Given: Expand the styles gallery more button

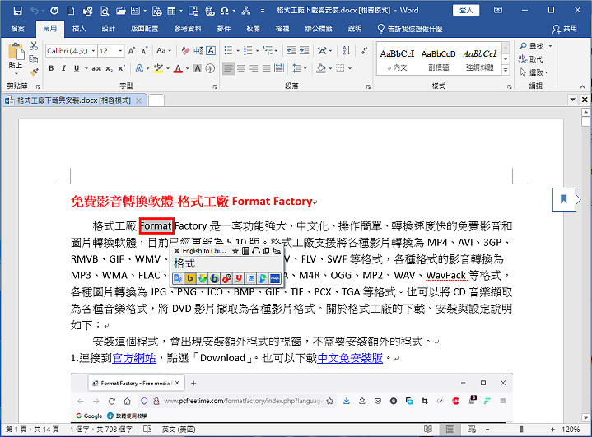Looking at the screenshot, I should pos(506,70).
